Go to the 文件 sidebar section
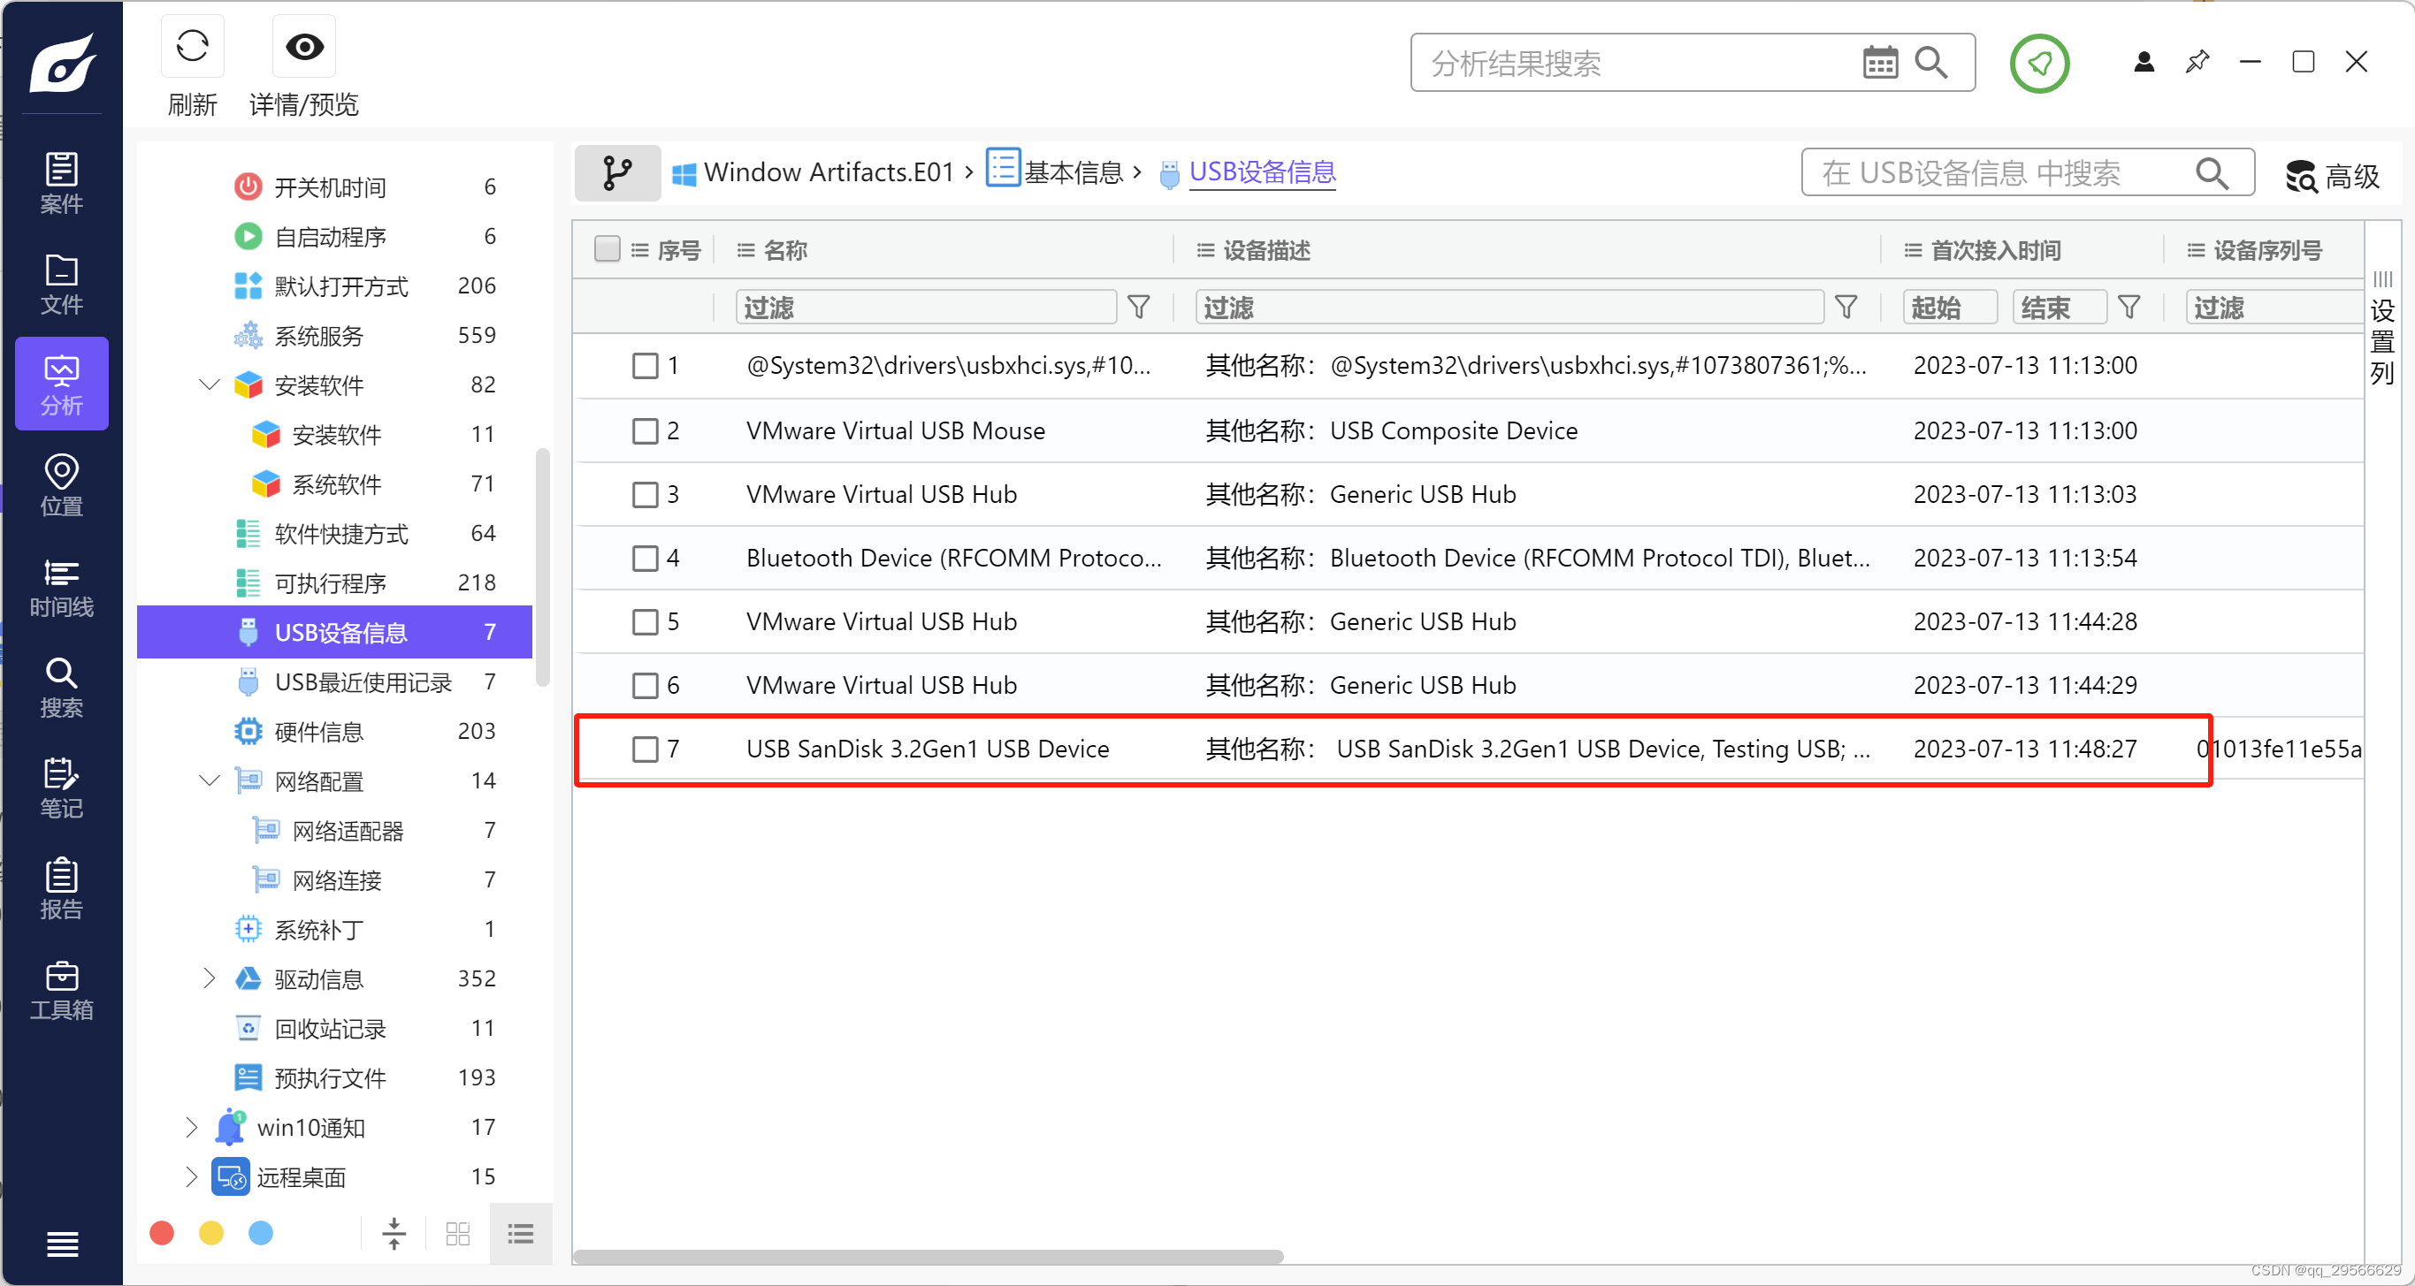This screenshot has height=1286, width=2415. point(62,283)
